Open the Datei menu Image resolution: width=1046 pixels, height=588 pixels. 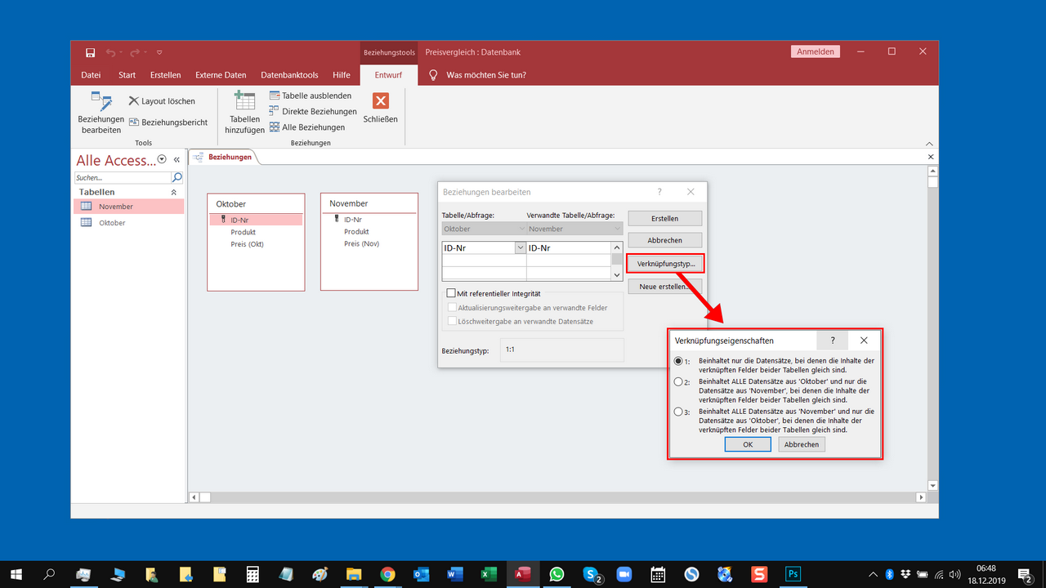91,75
